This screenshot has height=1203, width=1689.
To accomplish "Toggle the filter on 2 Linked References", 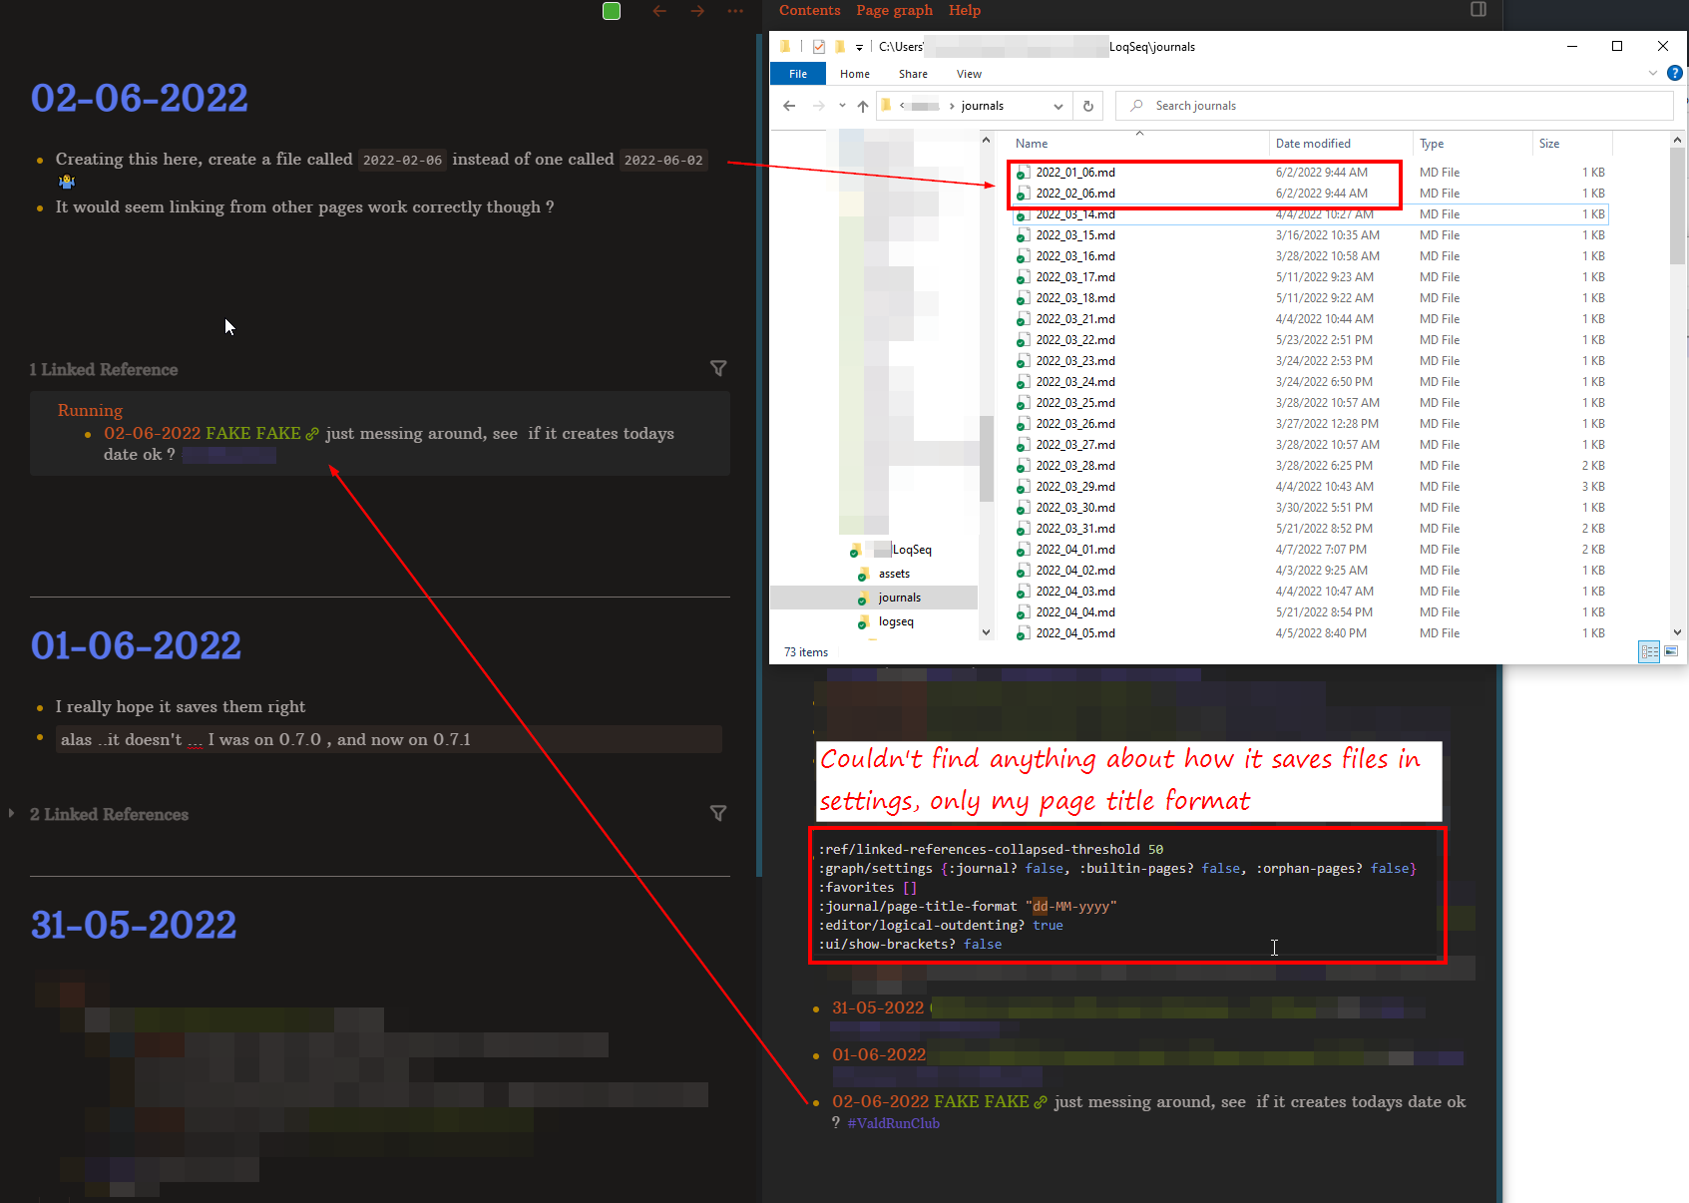I will click(x=718, y=813).
